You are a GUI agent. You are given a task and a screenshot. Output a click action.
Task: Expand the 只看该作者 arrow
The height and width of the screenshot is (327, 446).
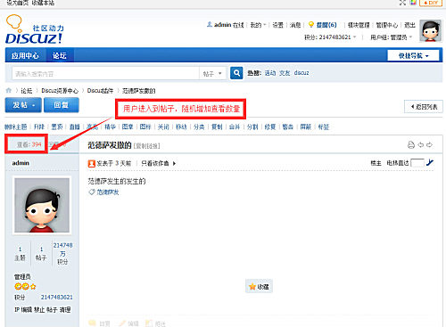pyautogui.click(x=175, y=163)
